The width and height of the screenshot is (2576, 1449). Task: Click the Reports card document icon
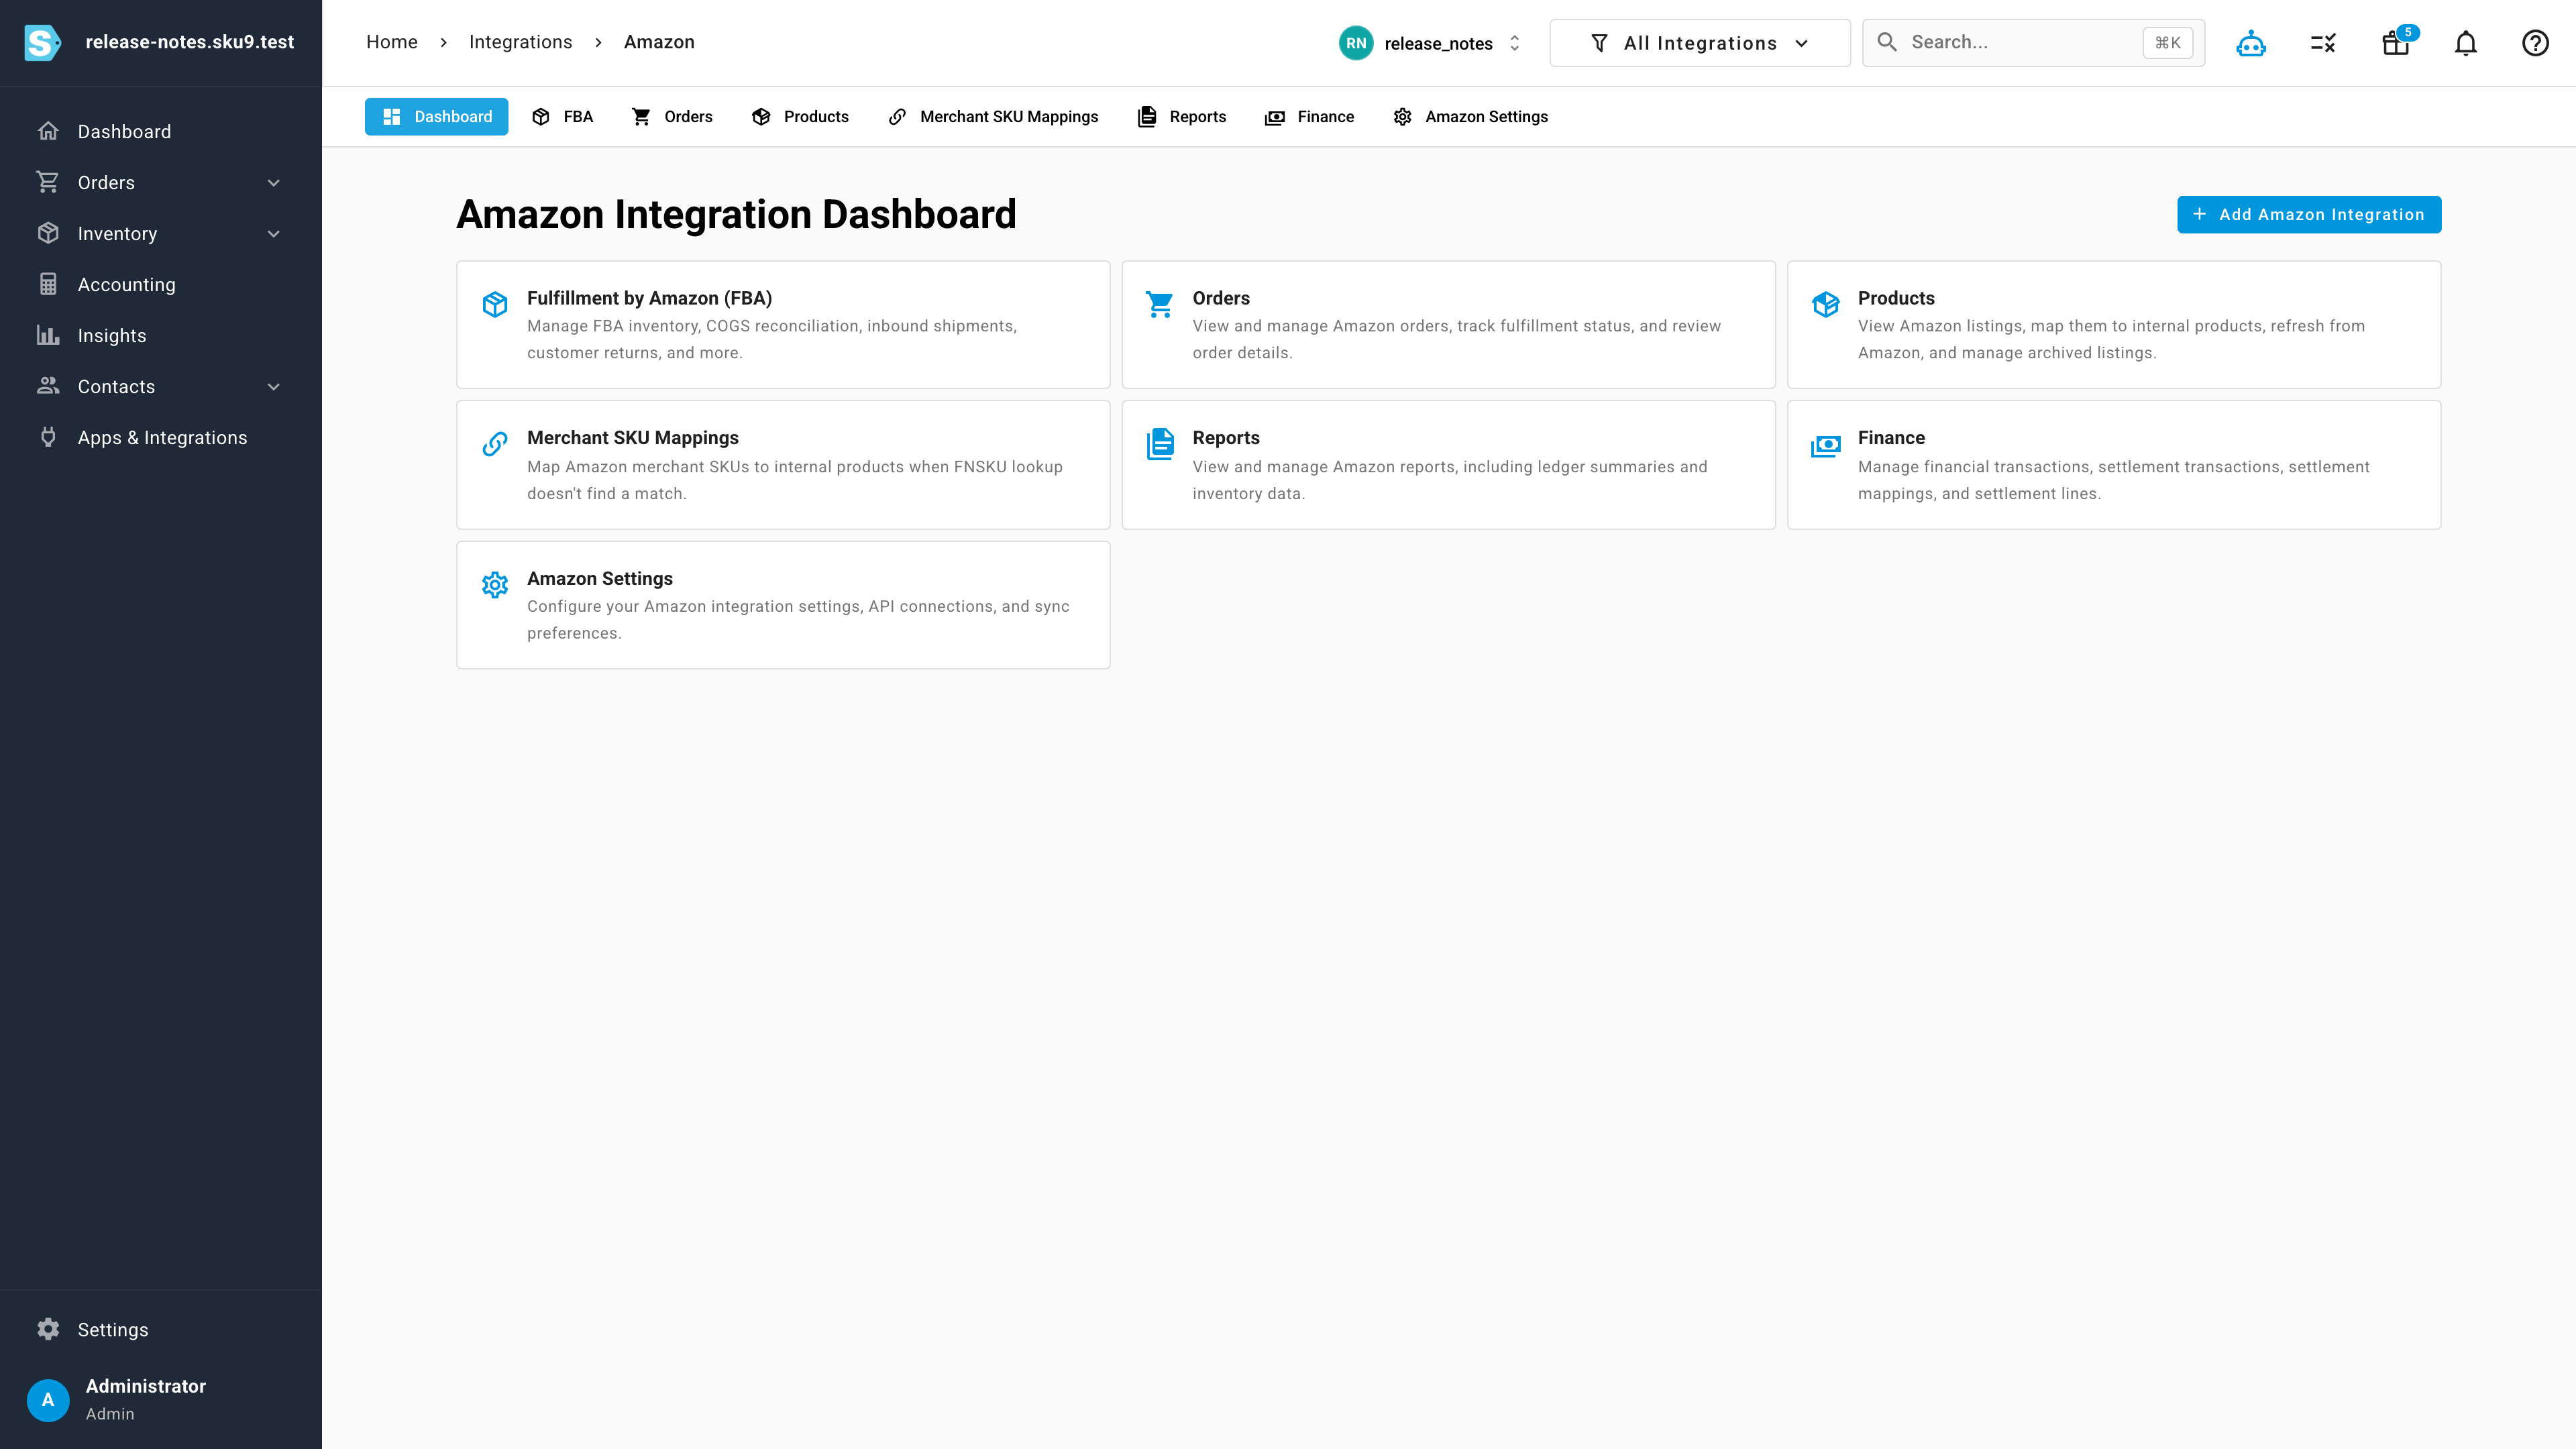[1160, 444]
